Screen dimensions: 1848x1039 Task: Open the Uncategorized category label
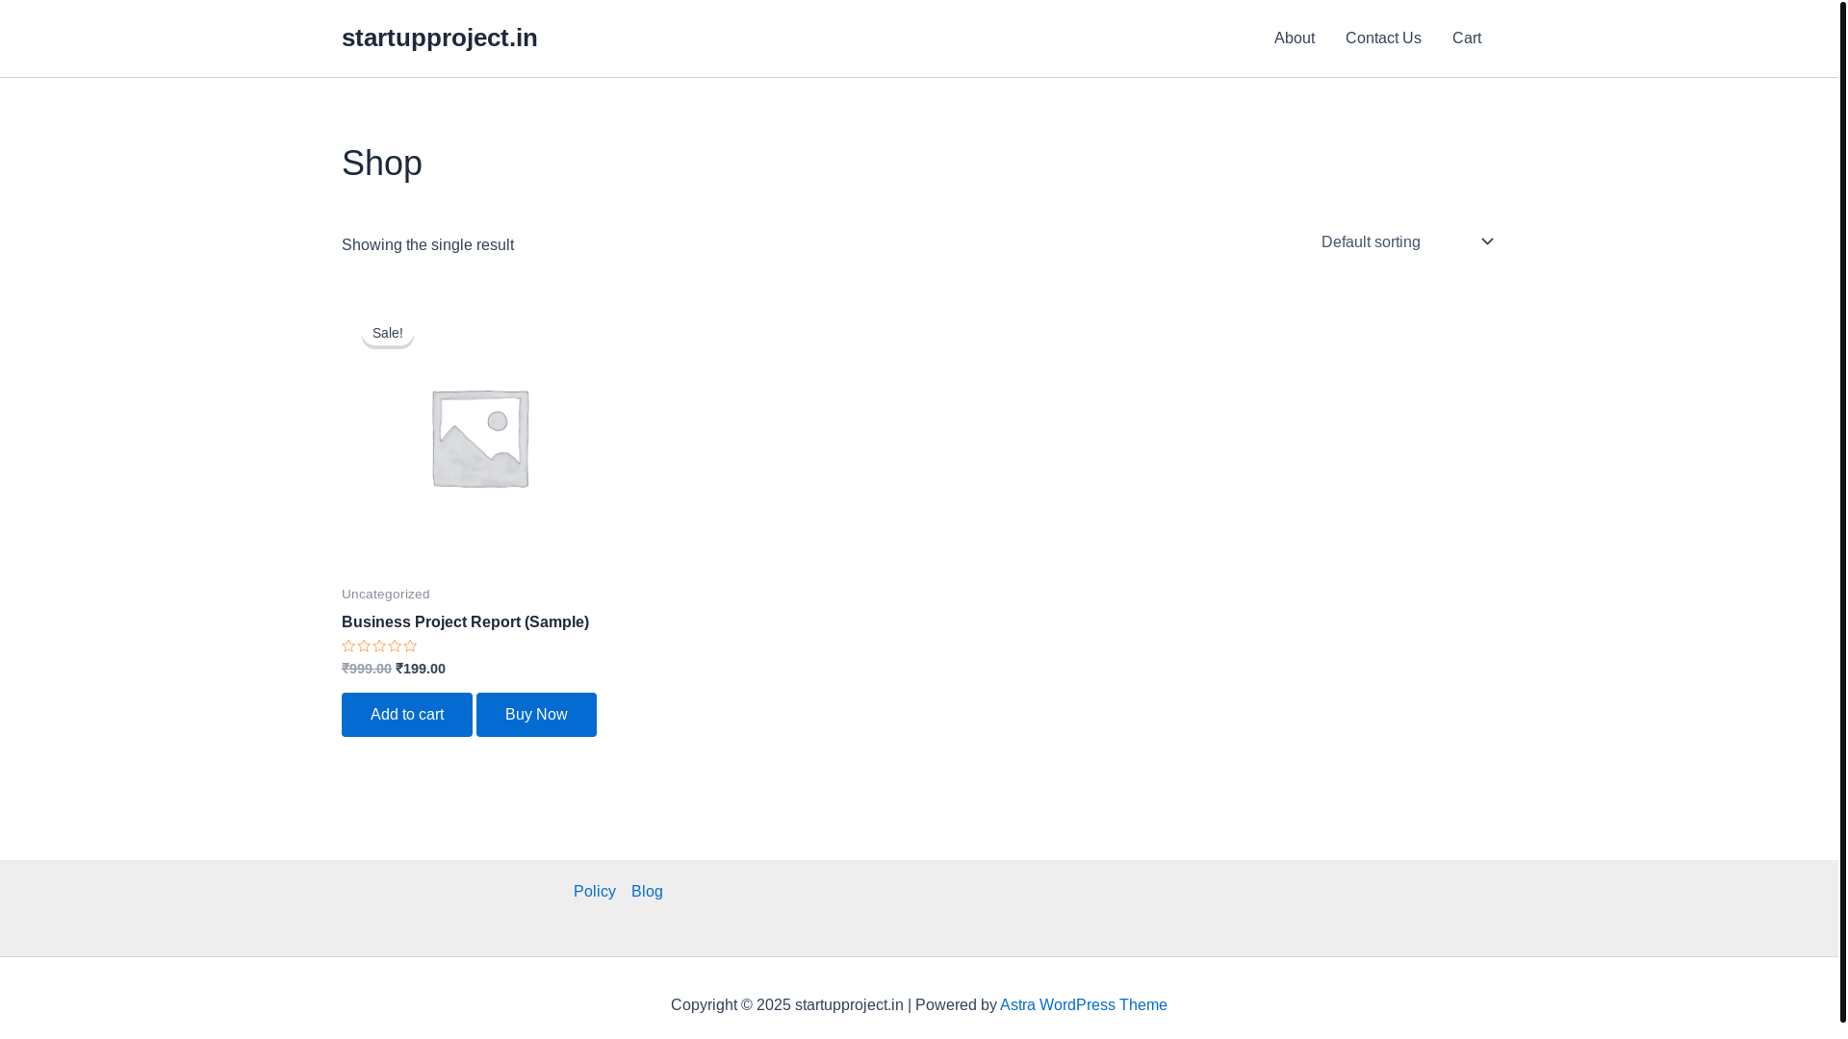385,595
